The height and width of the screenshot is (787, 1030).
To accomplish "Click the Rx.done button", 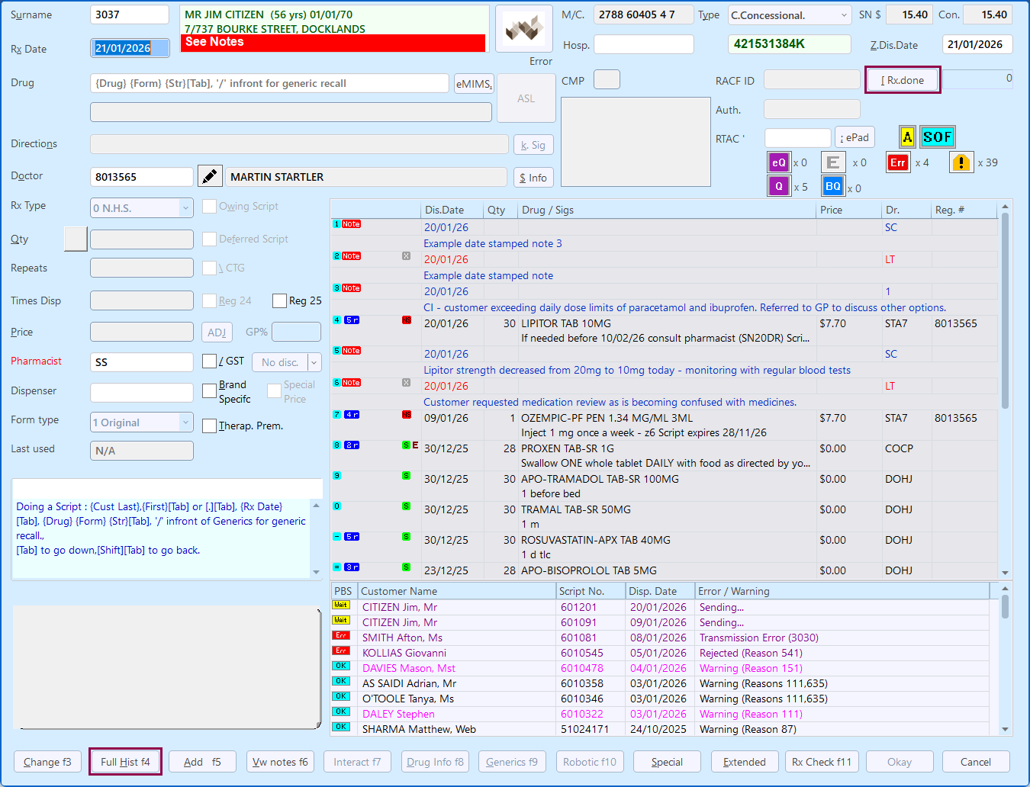I will coord(903,80).
